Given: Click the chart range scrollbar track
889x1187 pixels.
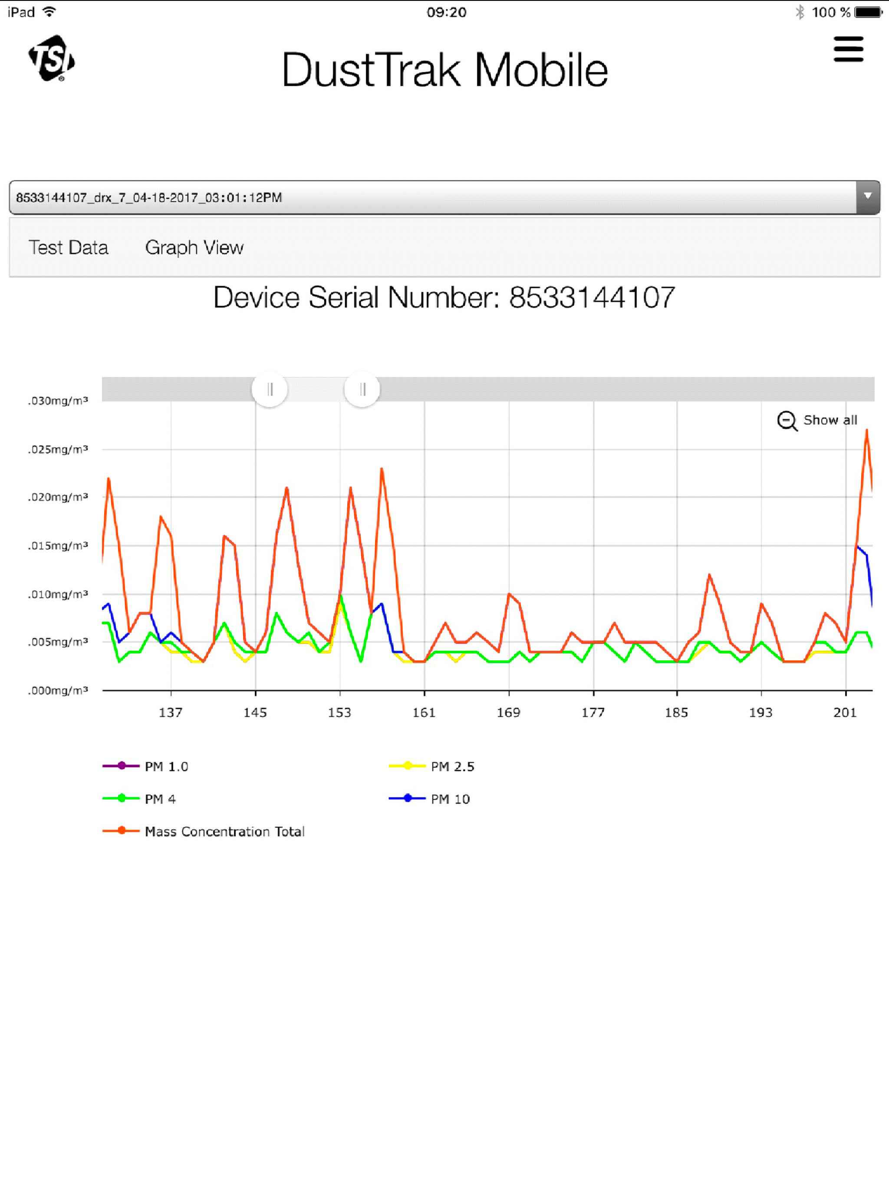Looking at the screenshot, I should 488,389.
